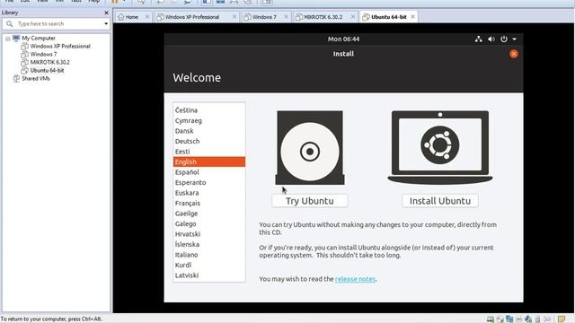
Task: Open the release notes link
Action: click(355, 279)
